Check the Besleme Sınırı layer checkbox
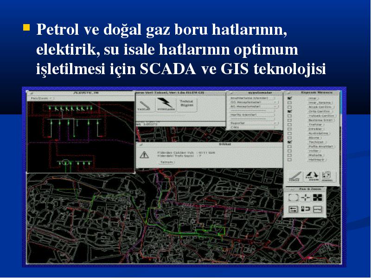371x278 pixels. pyautogui.click(x=289, y=120)
